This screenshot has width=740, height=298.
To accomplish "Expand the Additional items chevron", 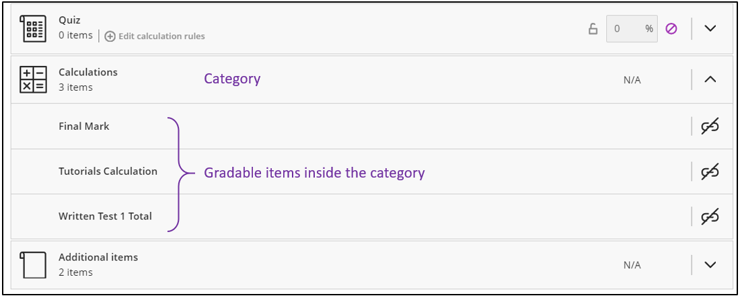I will [710, 265].
